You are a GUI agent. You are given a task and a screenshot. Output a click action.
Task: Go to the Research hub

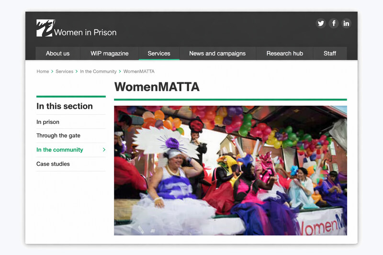tap(284, 54)
